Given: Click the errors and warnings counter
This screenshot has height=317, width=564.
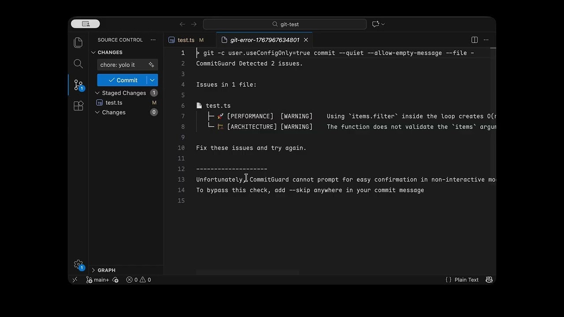Looking at the screenshot, I should (x=138, y=280).
